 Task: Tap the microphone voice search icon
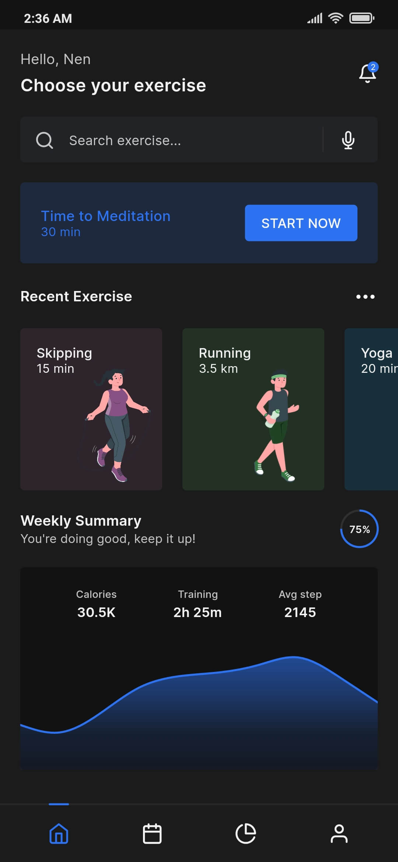348,140
